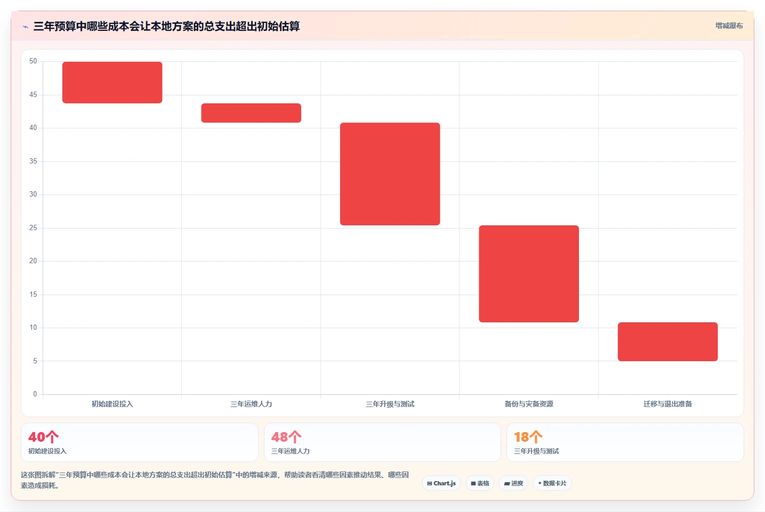Click the 数据卡片 tag chip
This screenshot has width=765, height=512.
(552, 483)
